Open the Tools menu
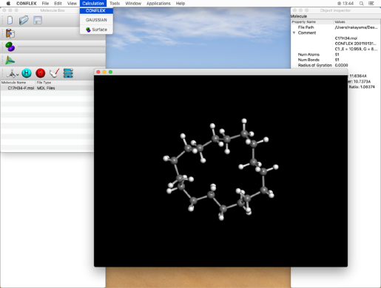 tap(115, 4)
